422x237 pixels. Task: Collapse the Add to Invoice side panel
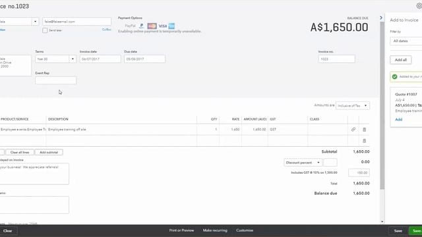click(x=381, y=18)
